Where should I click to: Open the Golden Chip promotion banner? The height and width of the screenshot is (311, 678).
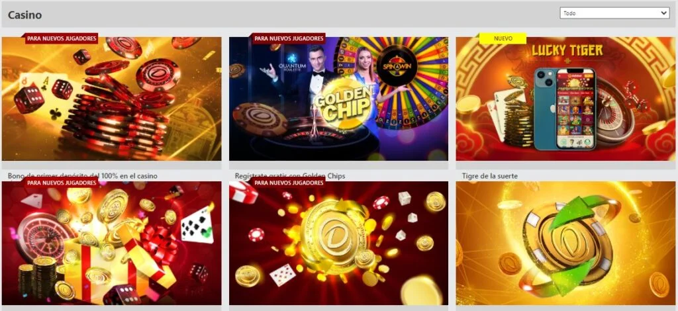[338, 99]
